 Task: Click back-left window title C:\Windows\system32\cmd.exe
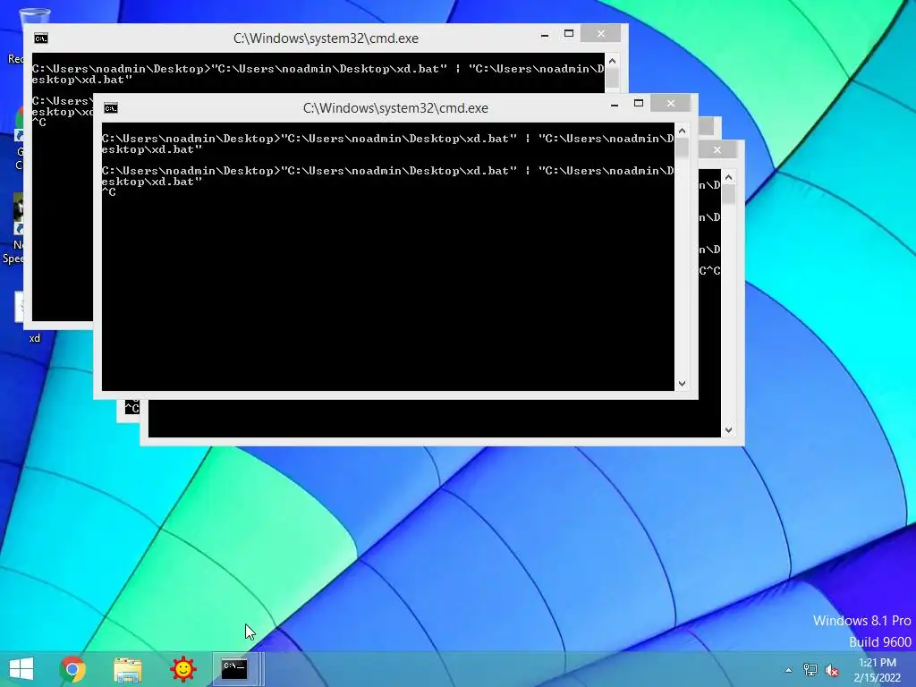(326, 38)
